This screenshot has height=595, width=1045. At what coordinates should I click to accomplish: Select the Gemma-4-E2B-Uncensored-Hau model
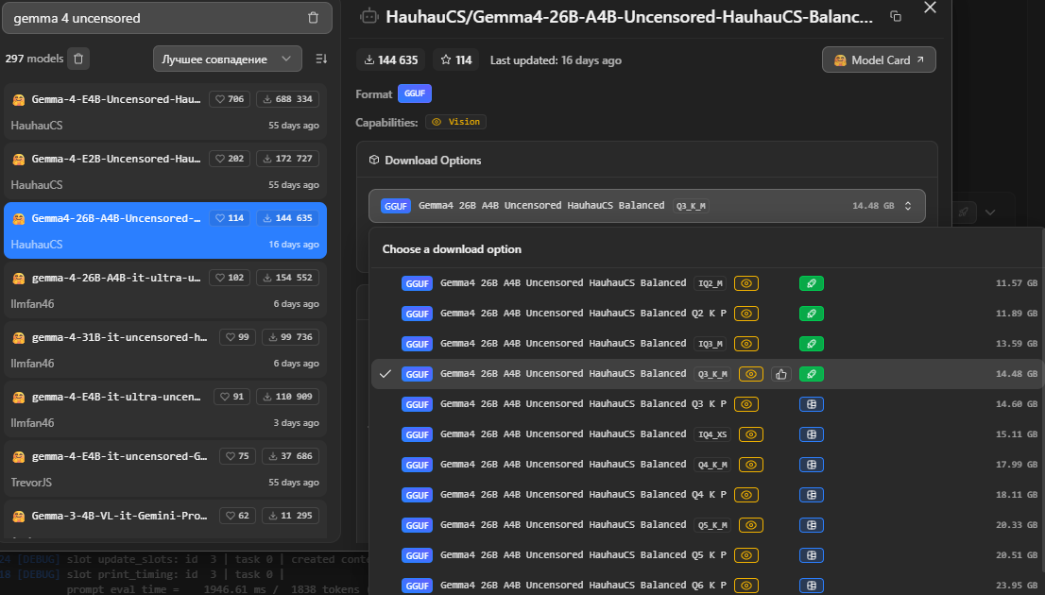pos(165,171)
